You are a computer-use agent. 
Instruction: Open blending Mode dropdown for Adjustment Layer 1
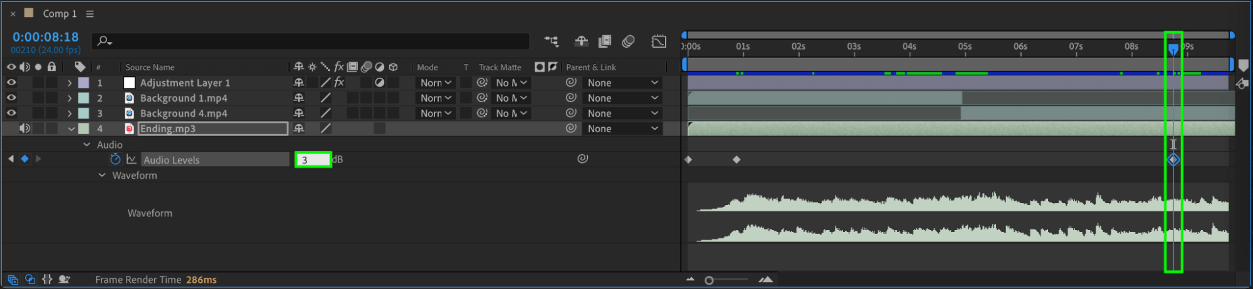[x=436, y=83]
